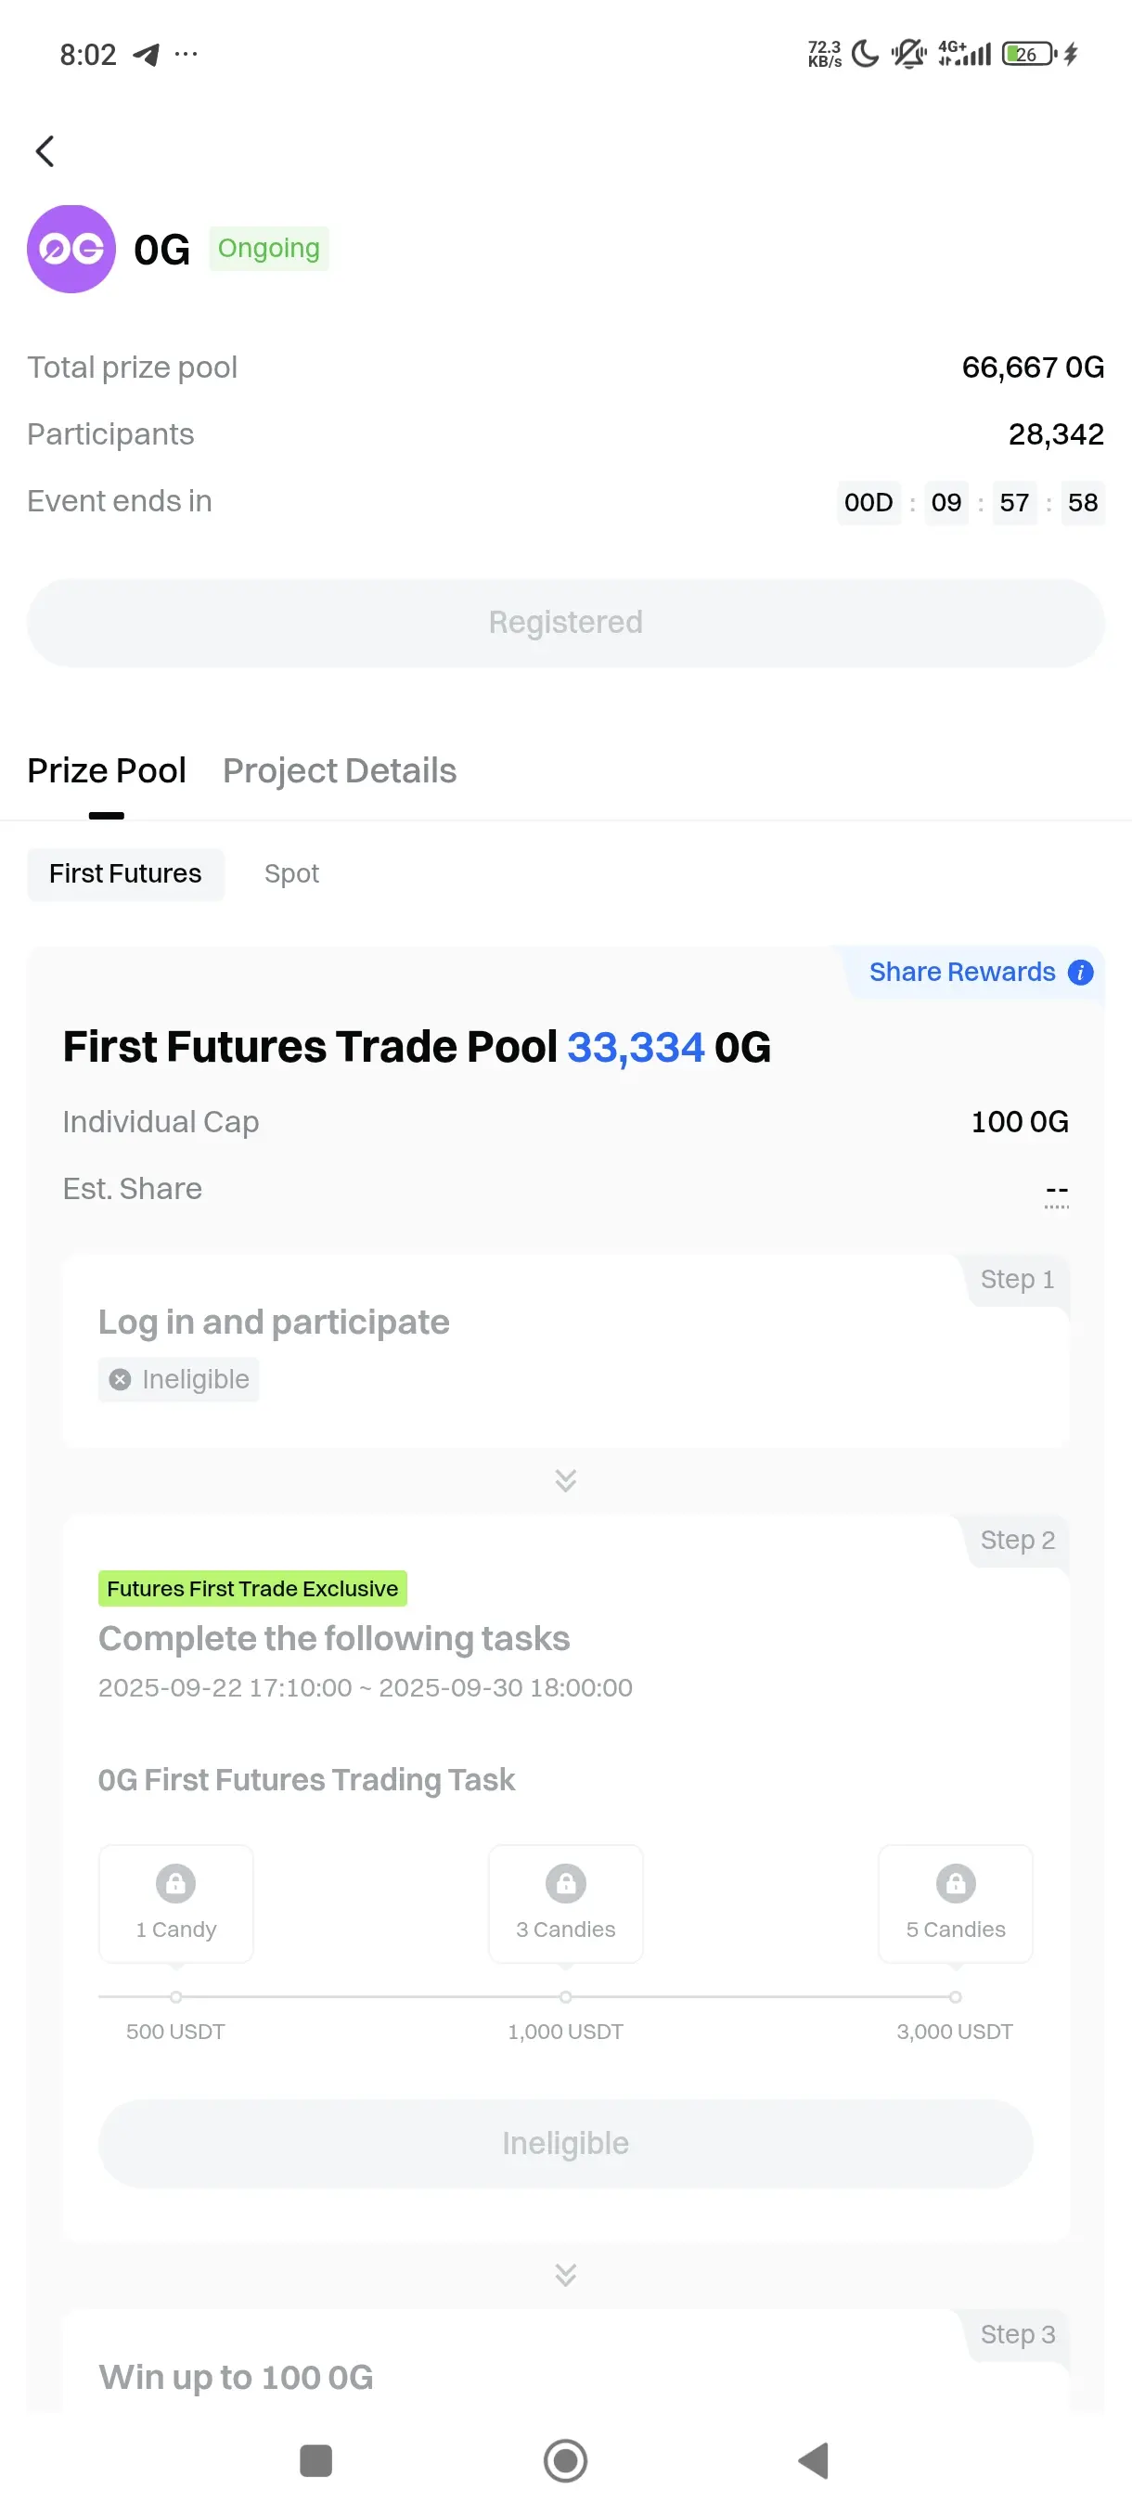Select the First Futures pool
Screen dimensions: 1132x2517
[x=125, y=873]
